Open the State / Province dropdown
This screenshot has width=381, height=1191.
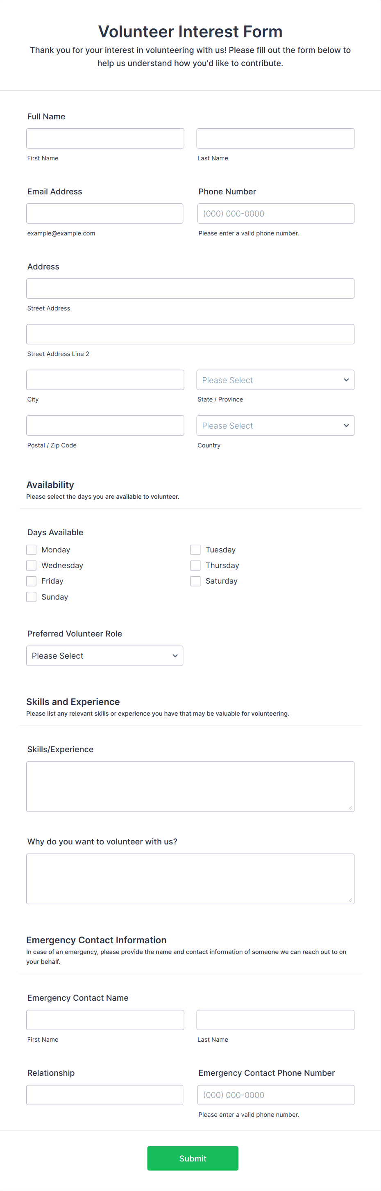coord(275,380)
